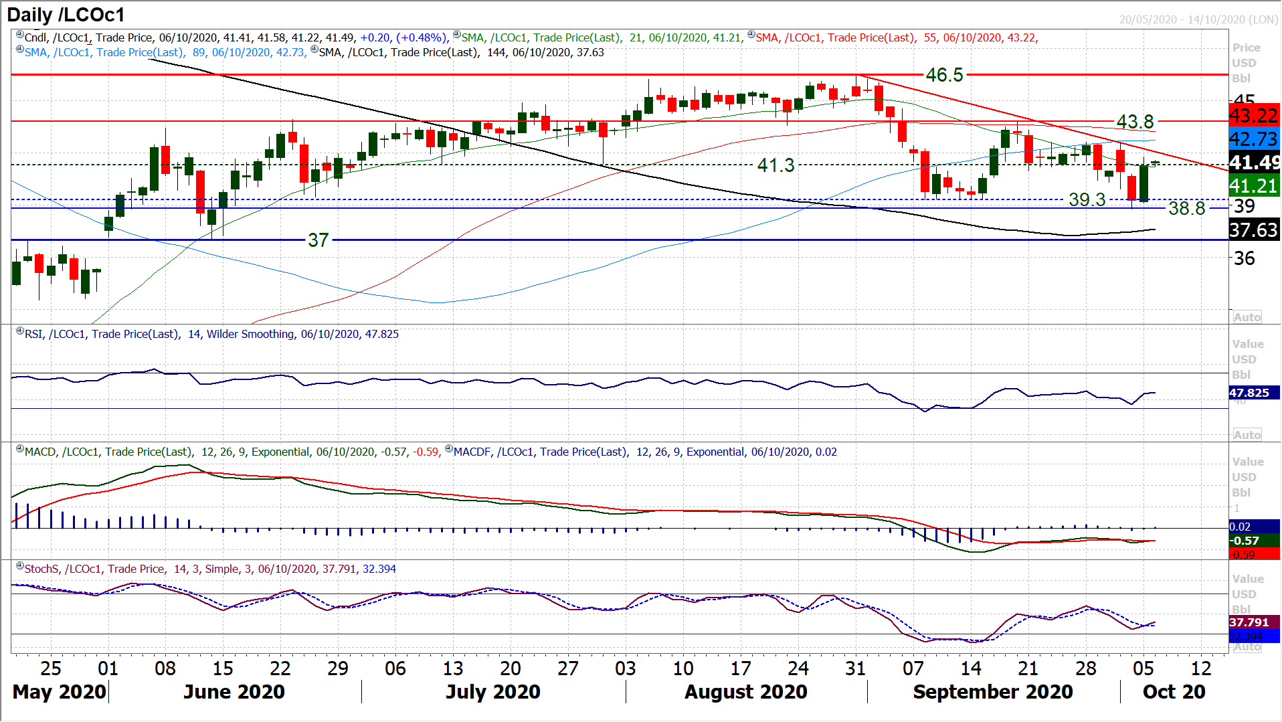The height and width of the screenshot is (722, 1282).
Task: Click the Stochastic 37.791 value tag
Action: [x=1254, y=622]
